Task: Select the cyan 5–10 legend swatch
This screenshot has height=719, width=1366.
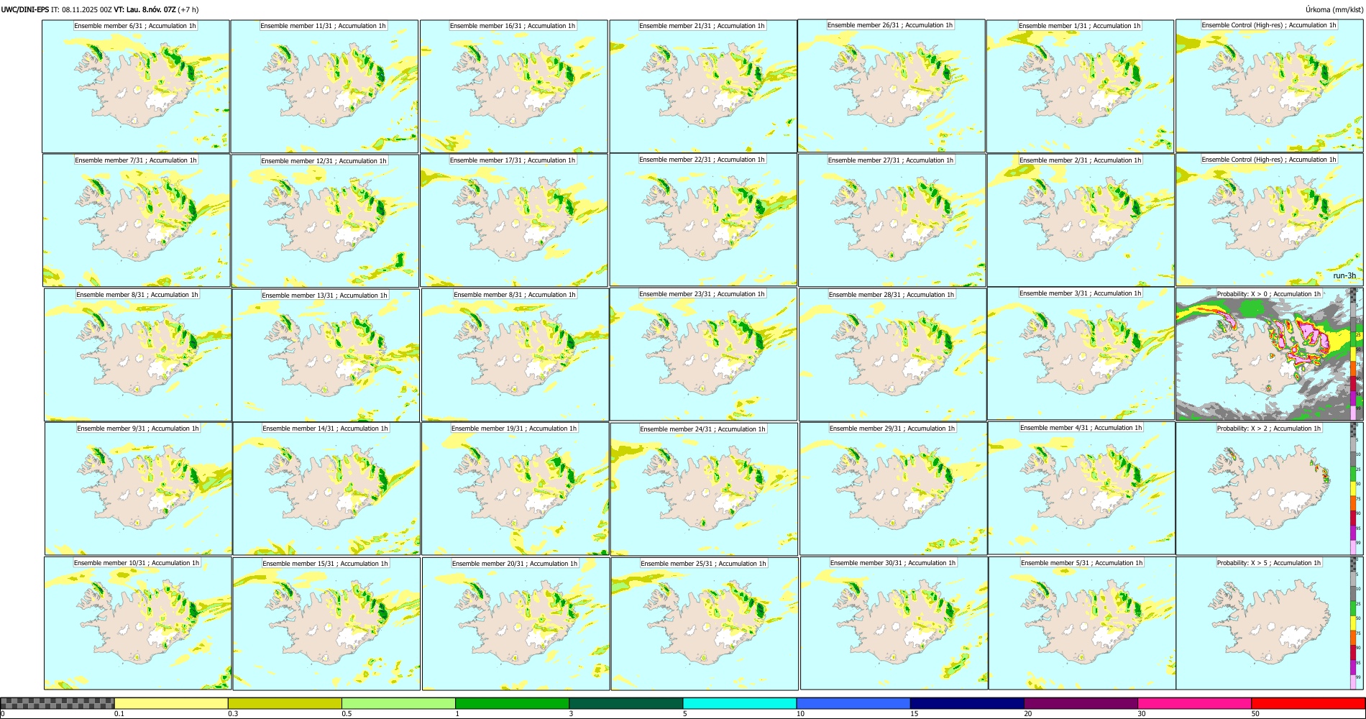Action: [x=740, y=703]
